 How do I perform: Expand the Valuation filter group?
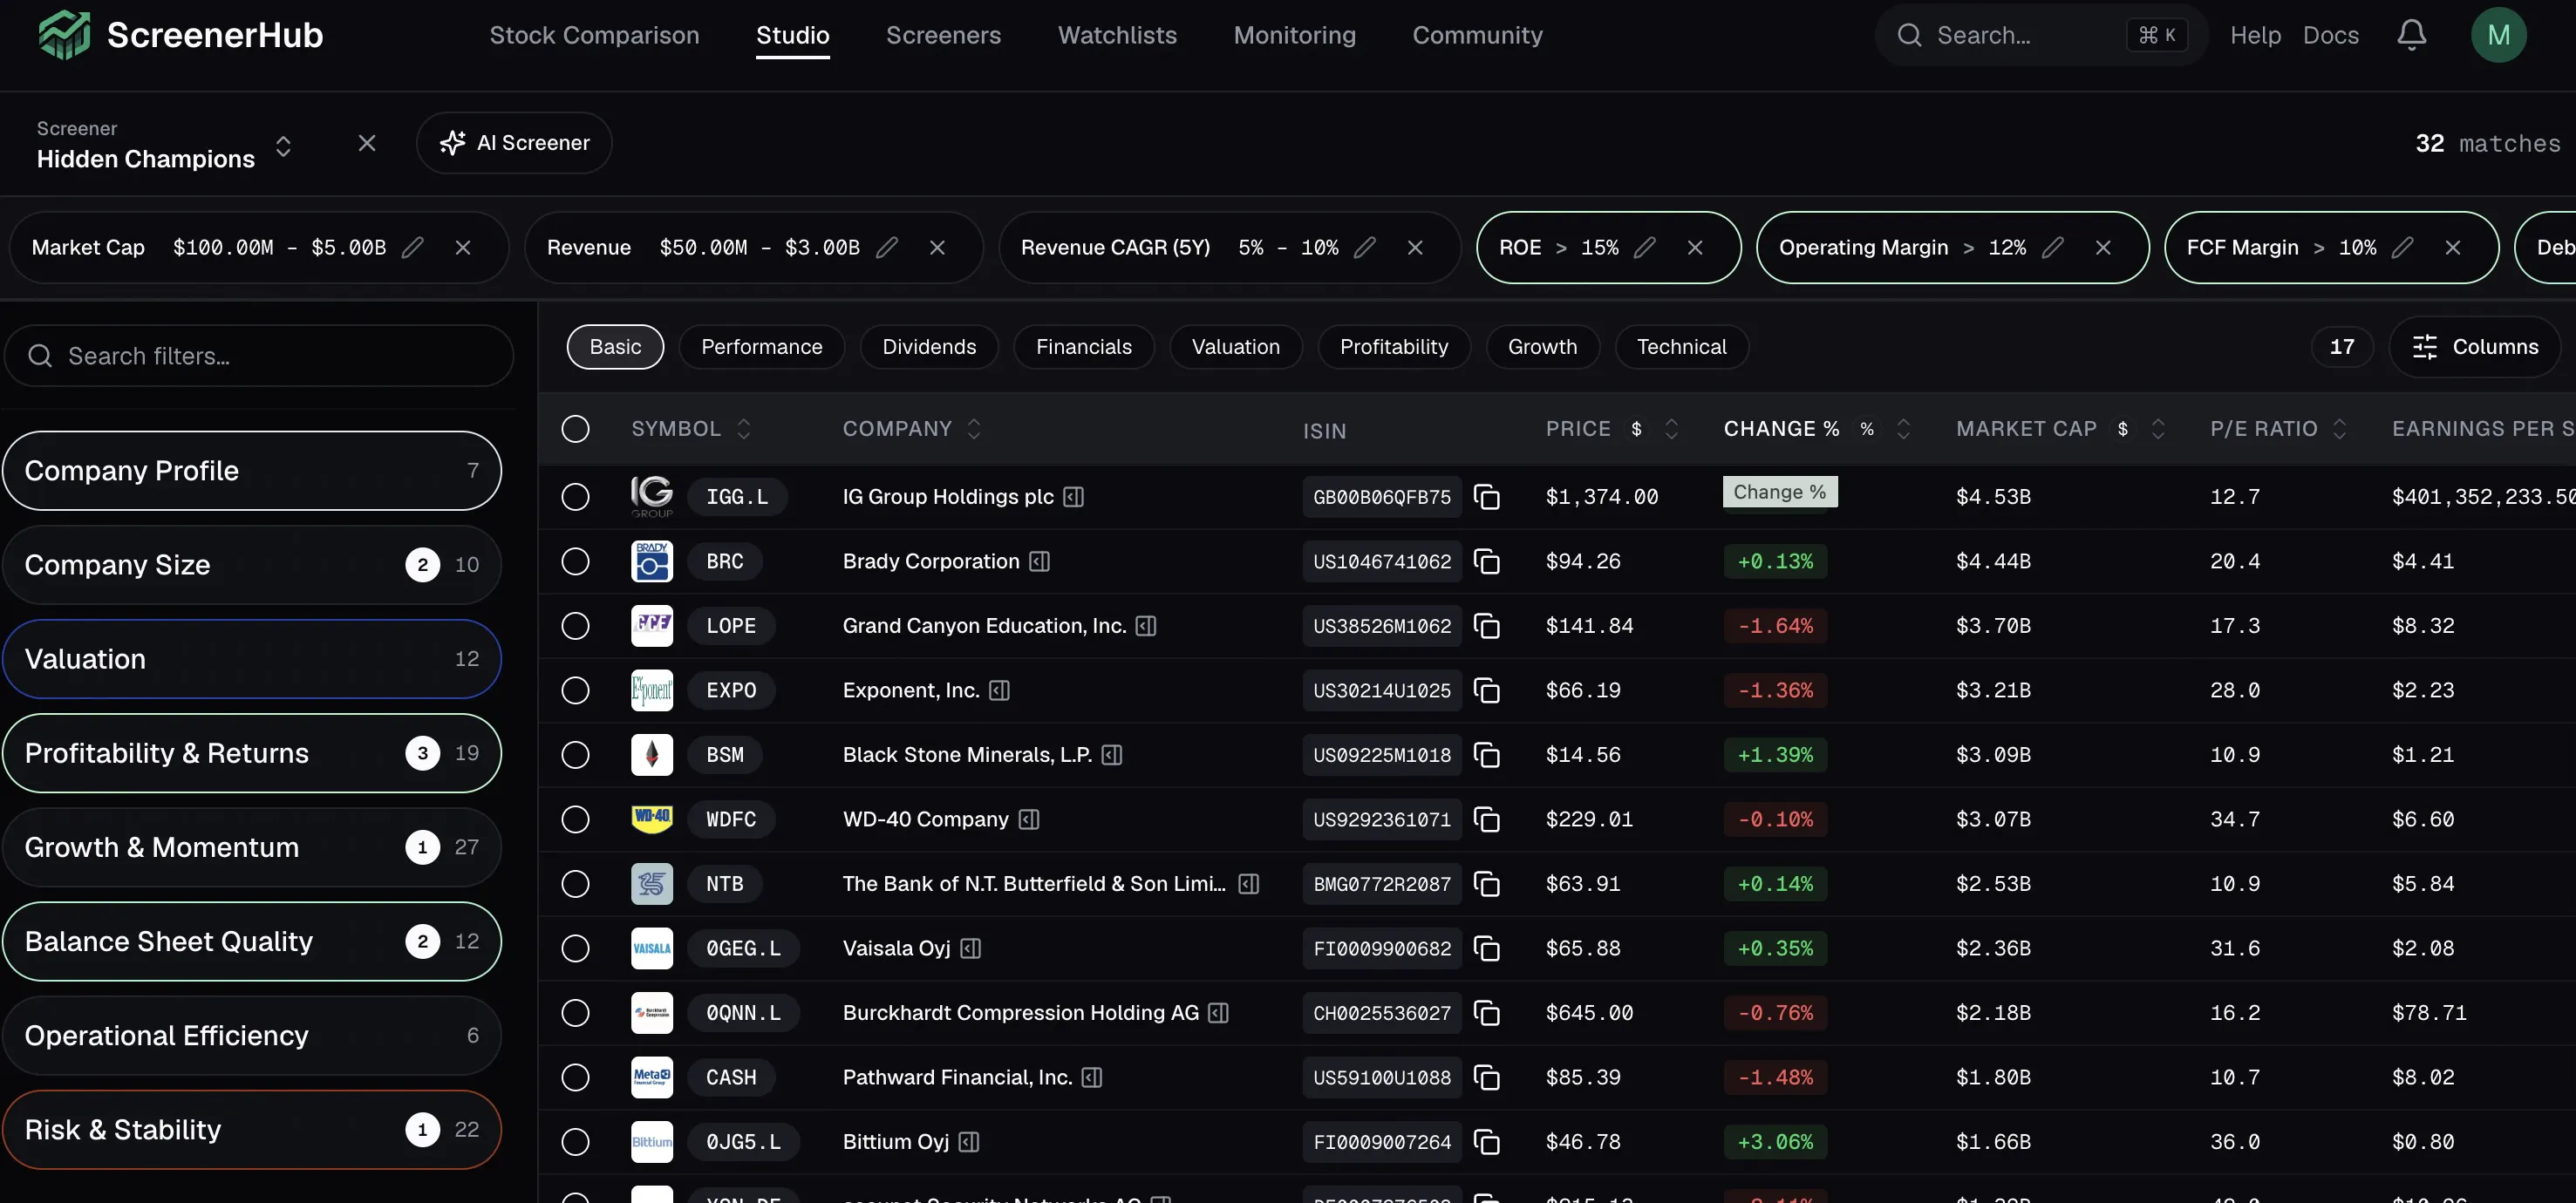[x=252, y=659]
